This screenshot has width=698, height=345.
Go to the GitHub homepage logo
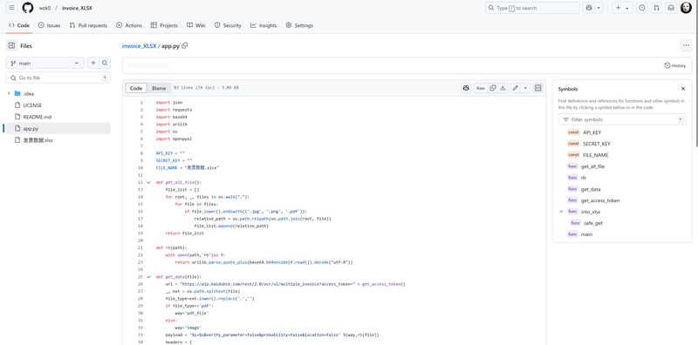coord(28,8)
